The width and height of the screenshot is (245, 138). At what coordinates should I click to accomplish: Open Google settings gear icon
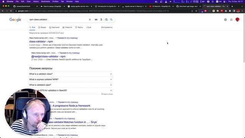pos(225,20)
